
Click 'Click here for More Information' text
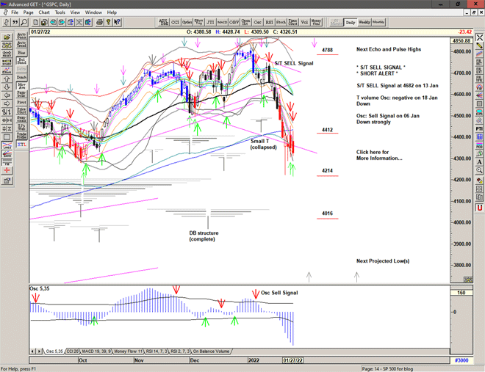378,155
